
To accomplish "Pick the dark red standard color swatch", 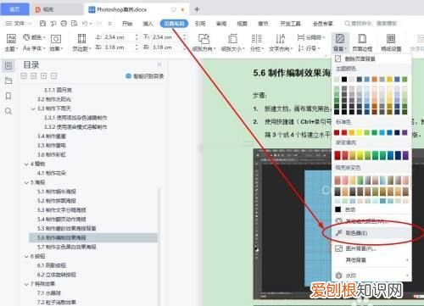I will point(337,132).
